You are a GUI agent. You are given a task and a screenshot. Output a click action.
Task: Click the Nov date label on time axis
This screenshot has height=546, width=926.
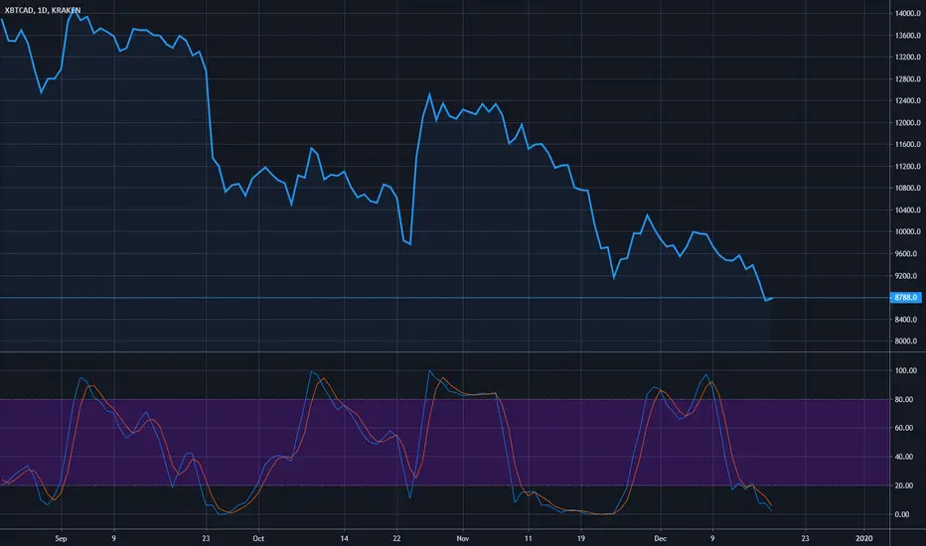tap(463, 538)
